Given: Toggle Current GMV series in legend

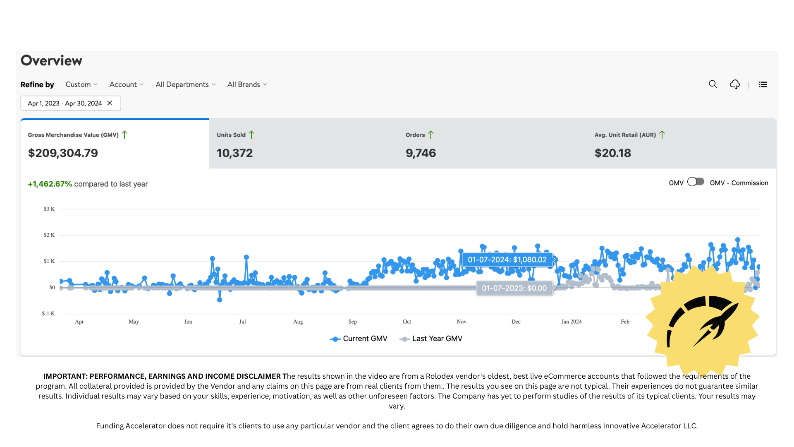Looking at the screenshot, I should (359, 339).
